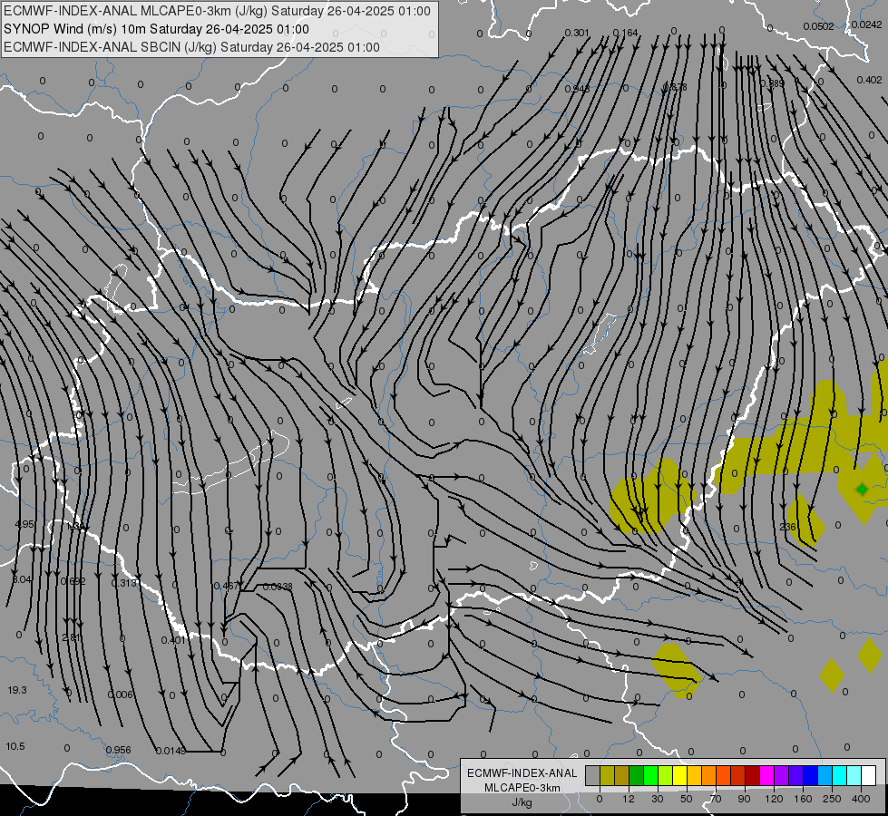The image size is (888, 816).
Task: Click the legend tick label 120
Action: click(x=775, y=799)
